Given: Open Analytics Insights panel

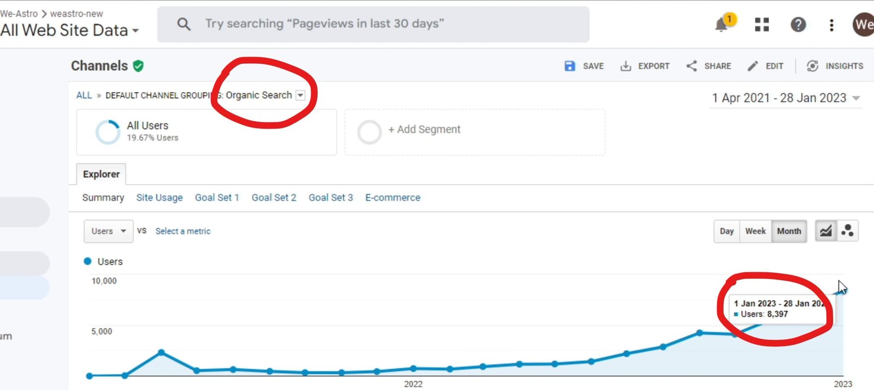Looking at the screenshot, I should click(x=836, y=65).
